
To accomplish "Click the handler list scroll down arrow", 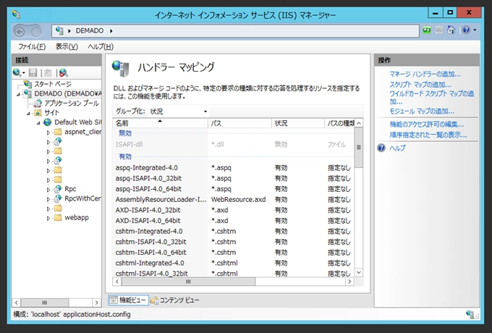I will [359, 272].
